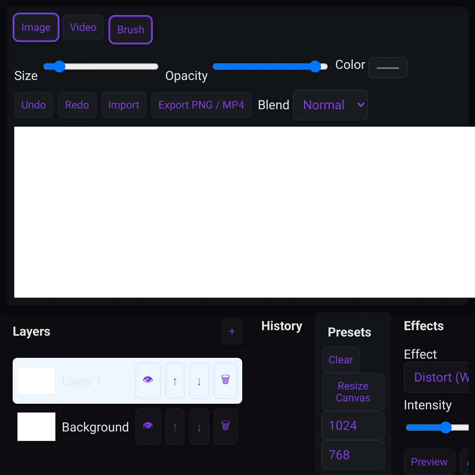Clear the current preset
Viewport: 475px width, 475px height.
[340, 359]
